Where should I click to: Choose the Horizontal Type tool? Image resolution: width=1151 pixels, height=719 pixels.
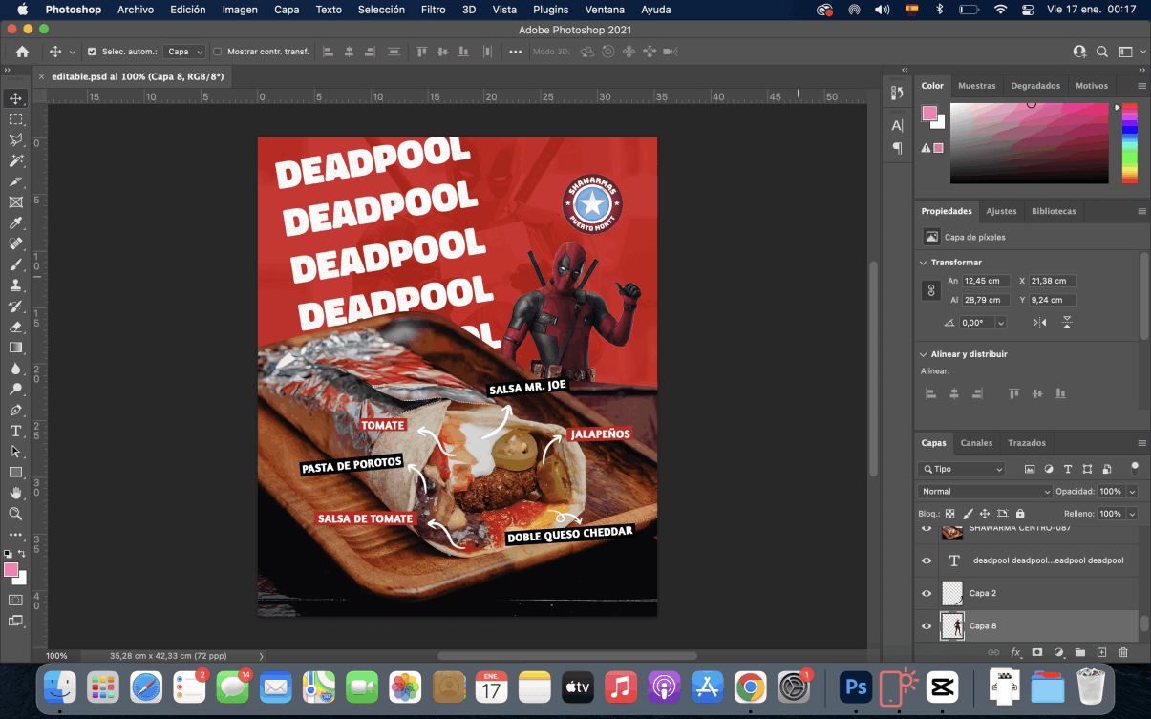tap(15, 431)
